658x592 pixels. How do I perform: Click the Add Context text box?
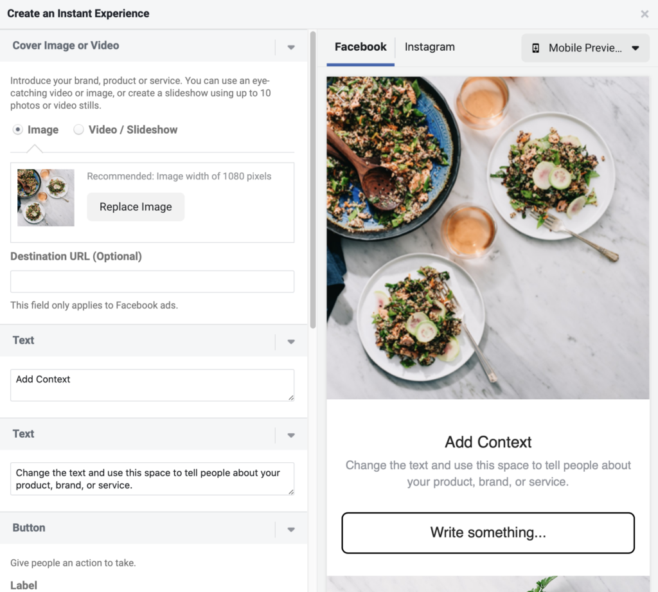pos(152,383)
